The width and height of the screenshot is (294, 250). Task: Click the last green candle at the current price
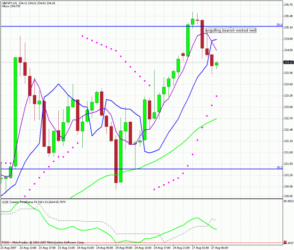[216, 64]
